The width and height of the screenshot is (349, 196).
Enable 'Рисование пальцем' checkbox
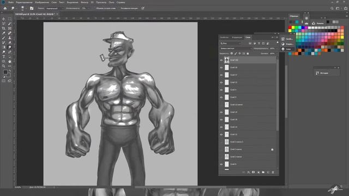coord(119,8)
